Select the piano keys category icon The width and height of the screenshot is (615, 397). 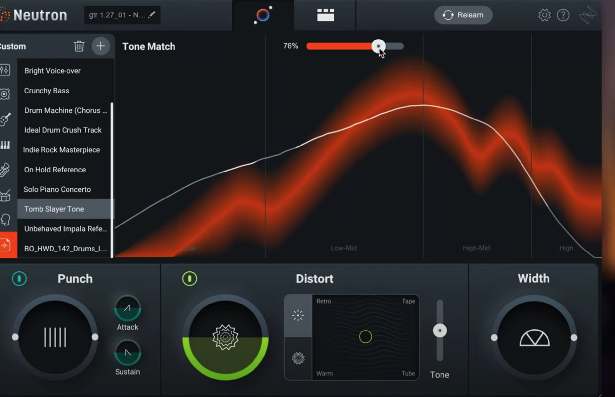pos(5,145)
